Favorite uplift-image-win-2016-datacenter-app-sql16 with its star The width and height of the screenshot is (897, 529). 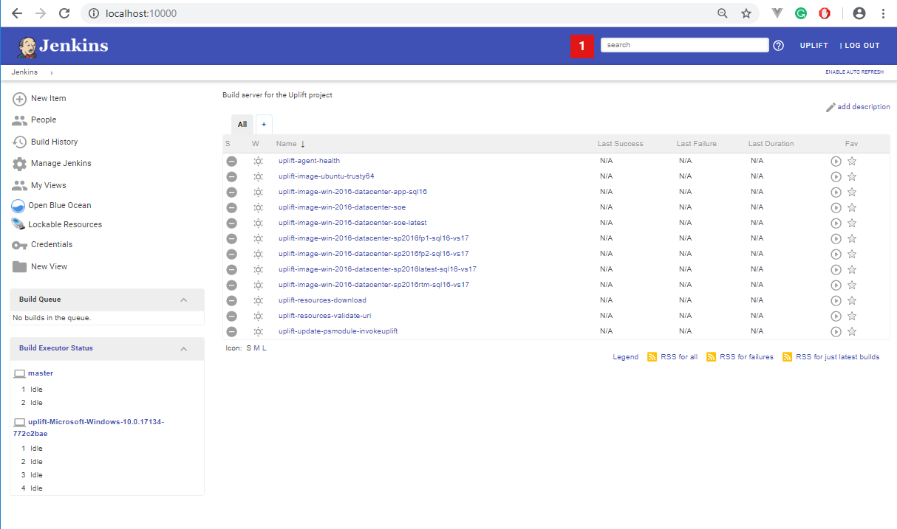[852, 192]
